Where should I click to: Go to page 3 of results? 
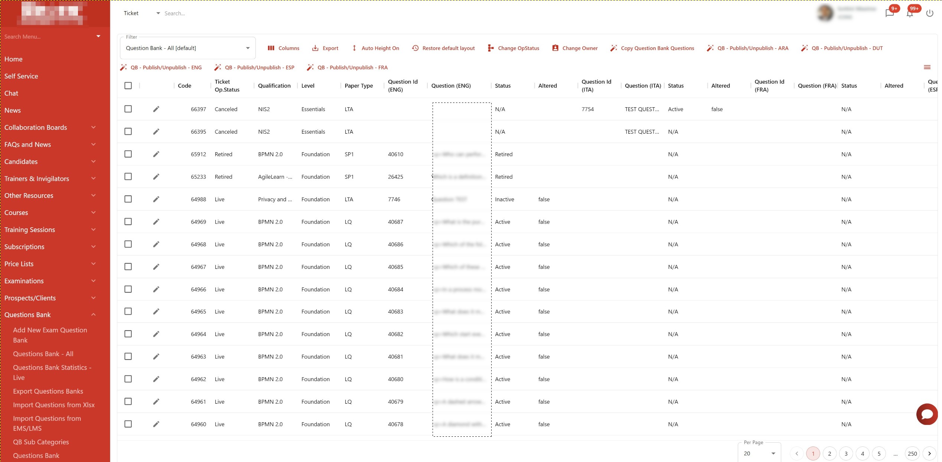click(846, 453)
